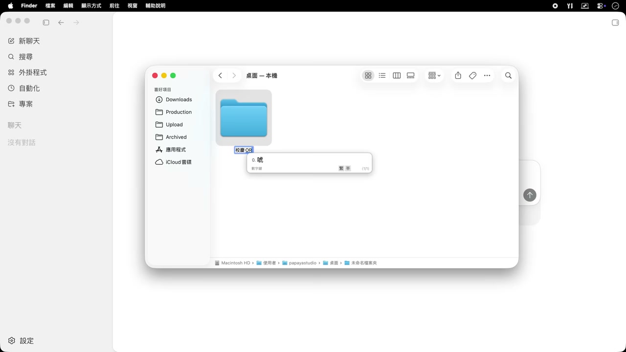Switch Finder to icon view
The width and height of the screenshot is (626, 352).
(x=368, y=75)
